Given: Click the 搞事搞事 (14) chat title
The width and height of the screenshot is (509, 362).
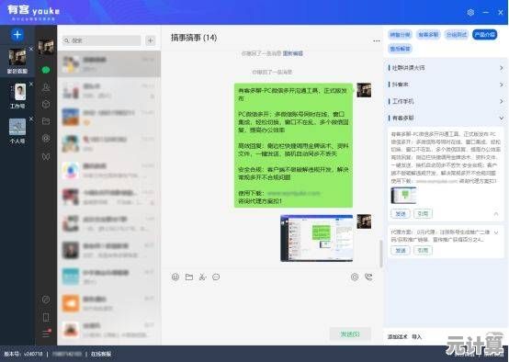Looking at the screenshot, I should tap(194, 38).
